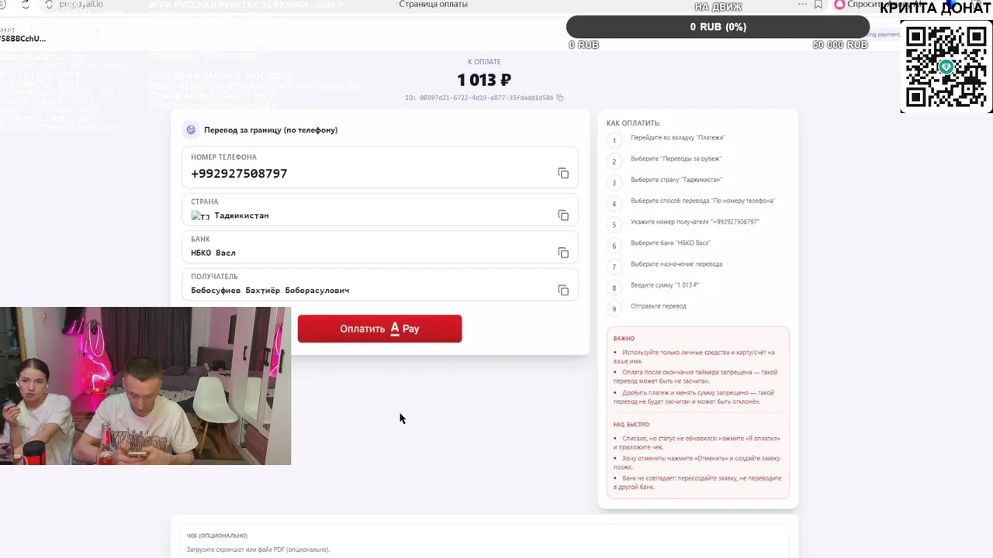Viewport: 993px width, 558px height.
Task: Click the site address in URL bar
Action: pos(81,5)
